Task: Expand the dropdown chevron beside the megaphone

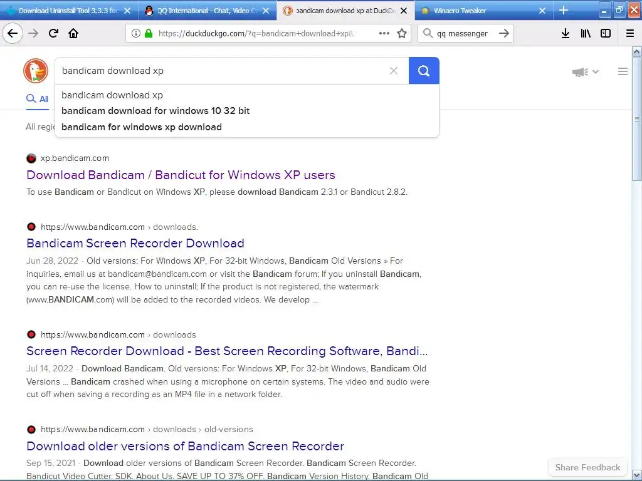Action: tap(596, 72)
